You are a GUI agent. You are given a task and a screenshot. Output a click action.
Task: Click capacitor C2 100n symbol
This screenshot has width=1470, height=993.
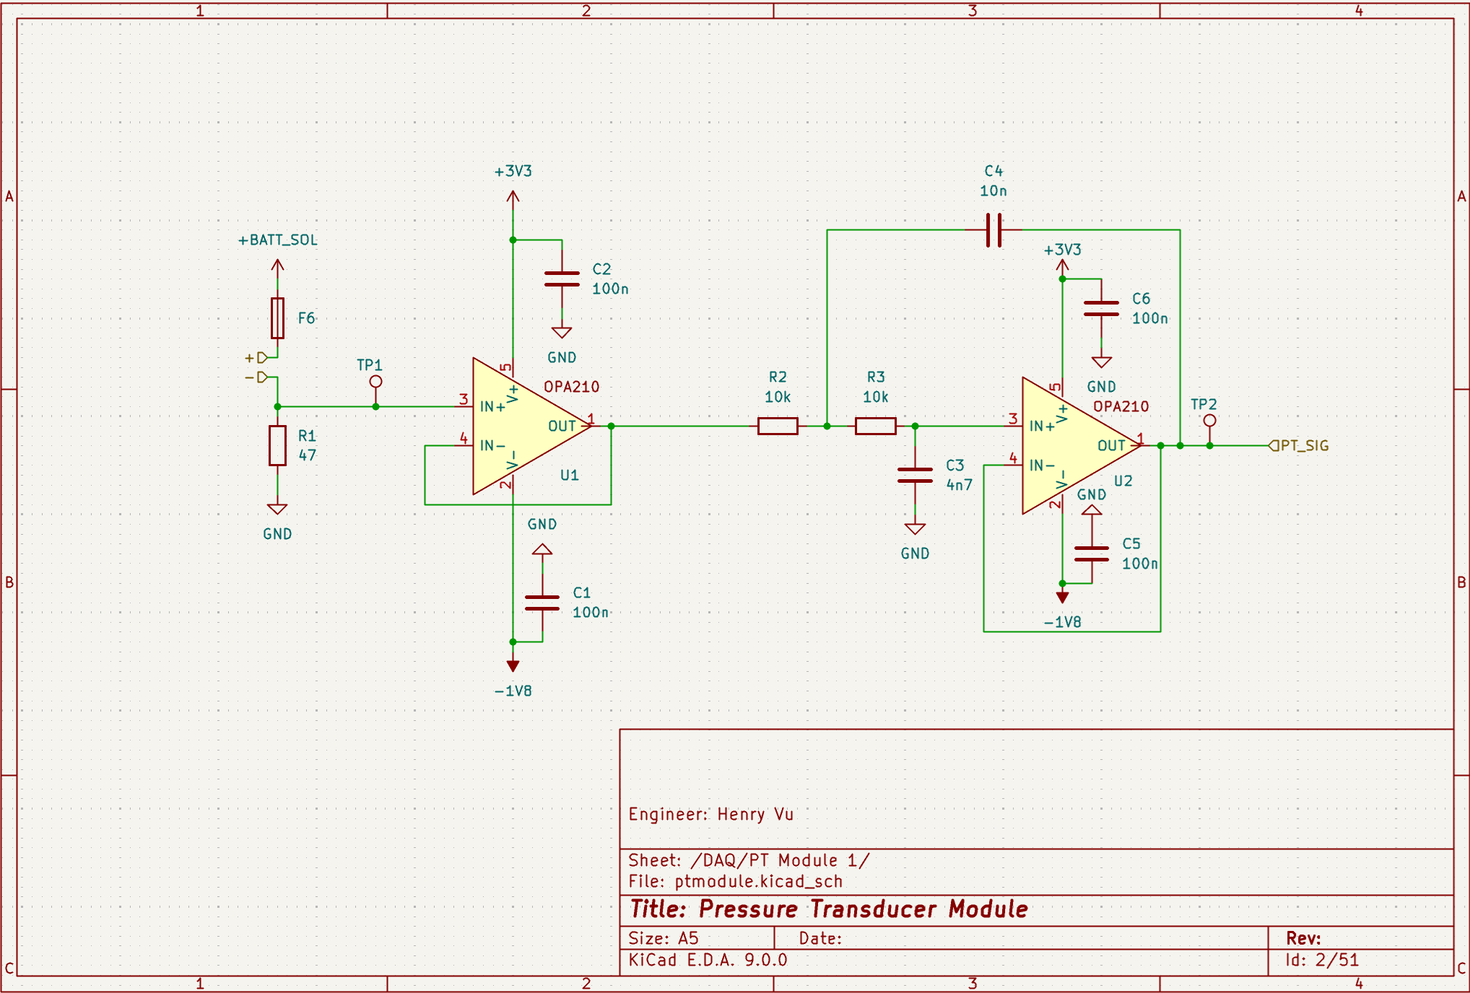(x=562, y=279)
